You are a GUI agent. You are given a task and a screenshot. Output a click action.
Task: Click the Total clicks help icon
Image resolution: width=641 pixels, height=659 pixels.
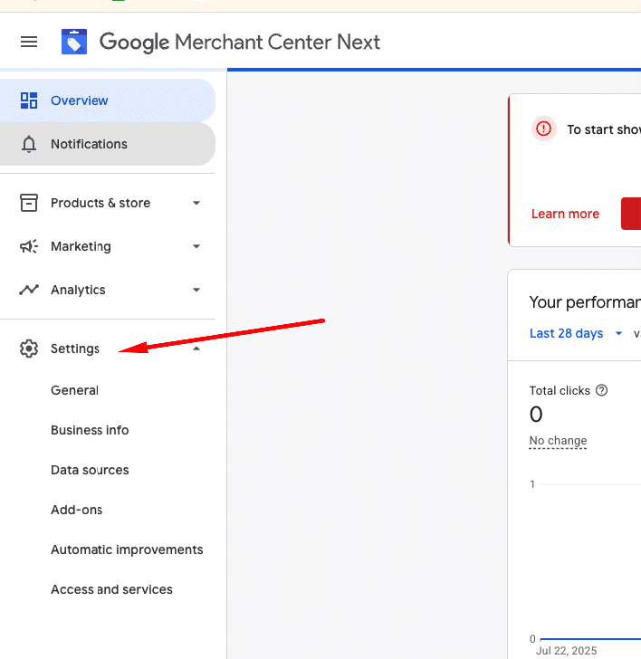tap(602, 390)
